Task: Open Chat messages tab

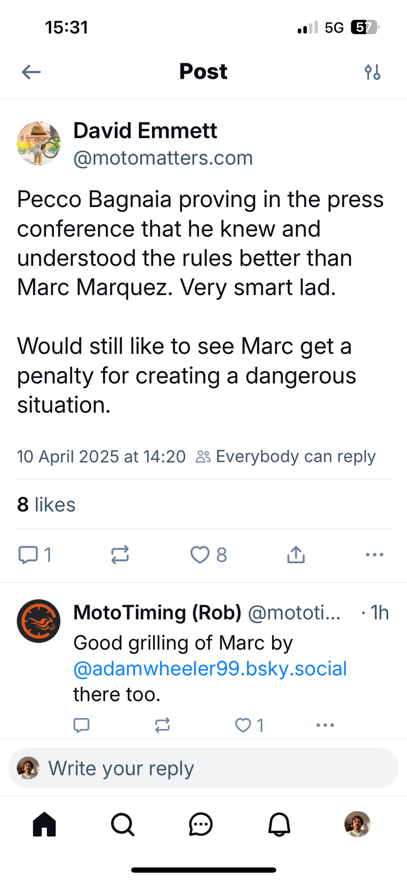Action: pos(200,824)
